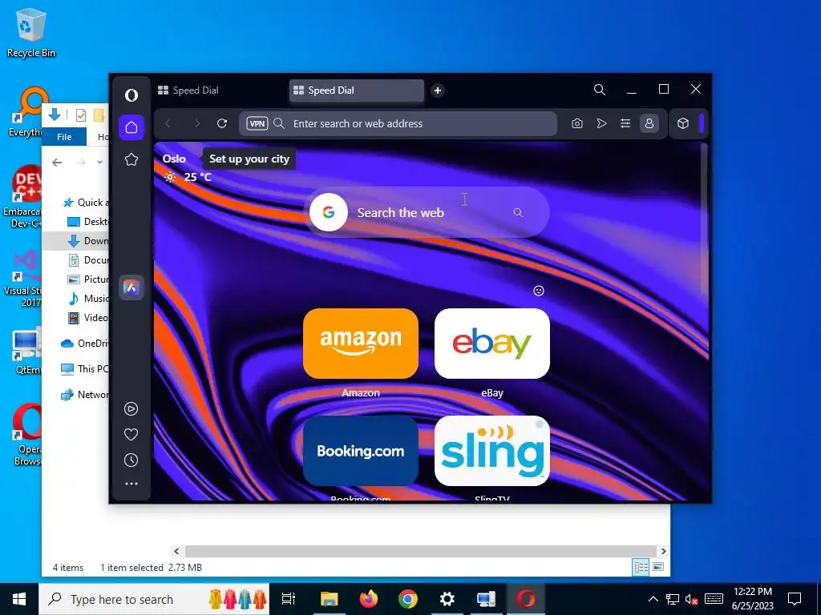Switch to the first Speed Dial tab
821x615 pixels.
[x=220, y=90]
